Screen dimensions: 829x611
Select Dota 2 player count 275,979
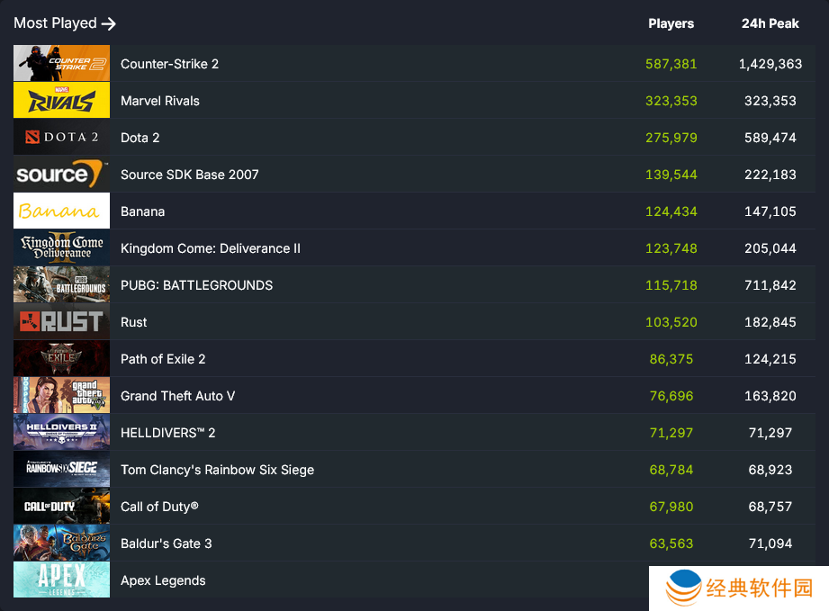pyautogui.click(x=671, y=138)
